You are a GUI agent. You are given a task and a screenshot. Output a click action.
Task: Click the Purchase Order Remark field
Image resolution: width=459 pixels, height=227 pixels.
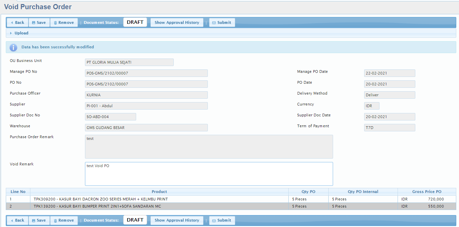click(x=209, y=147)
